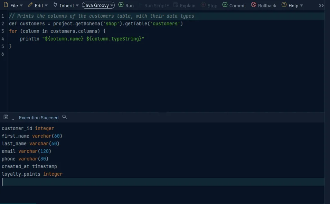The width and height of the screenshot is (330, 204).
Task: Place cursor on empty line 6
Action: tap(166, 54)
